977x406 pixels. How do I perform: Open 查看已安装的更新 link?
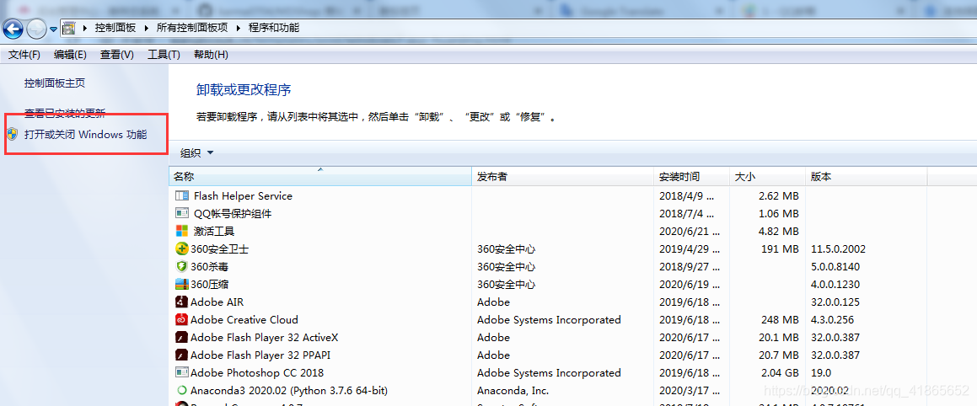(65, 113)
